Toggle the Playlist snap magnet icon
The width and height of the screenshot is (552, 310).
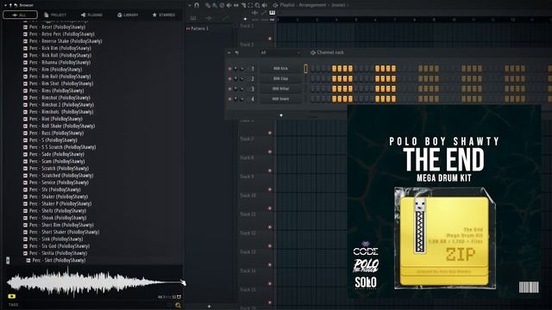197,5
